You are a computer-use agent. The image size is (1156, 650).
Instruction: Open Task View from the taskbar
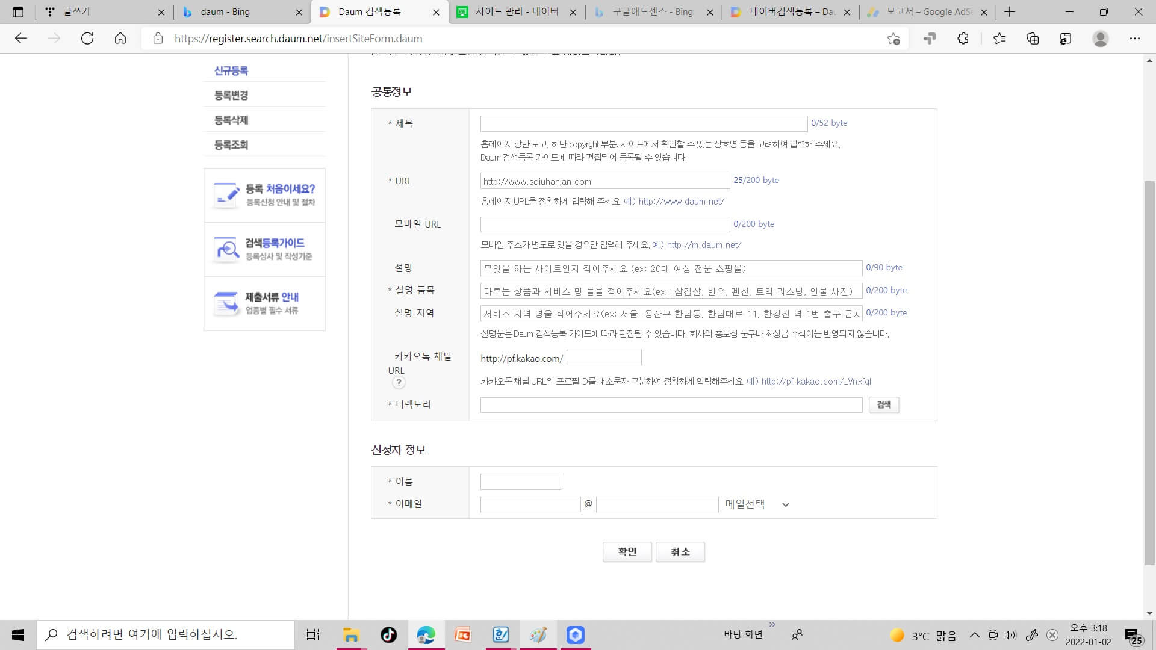(x=312, y=634)
